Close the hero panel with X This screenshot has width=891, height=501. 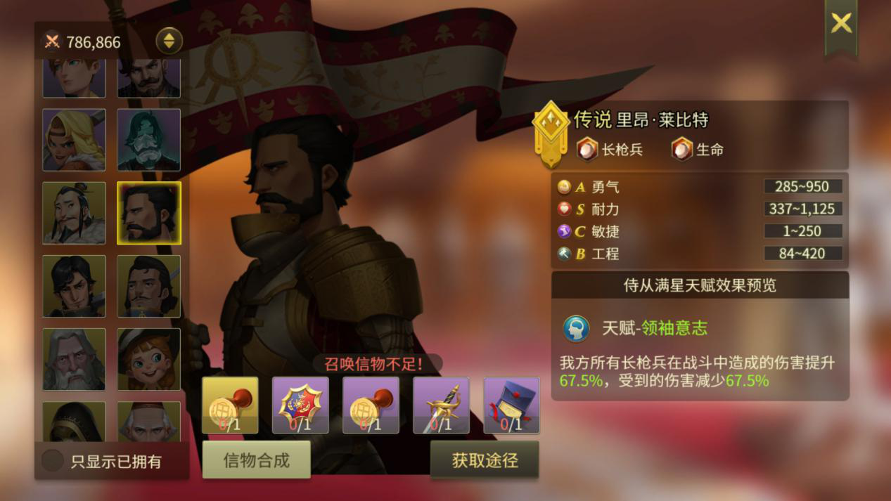(x=841, y=24)
